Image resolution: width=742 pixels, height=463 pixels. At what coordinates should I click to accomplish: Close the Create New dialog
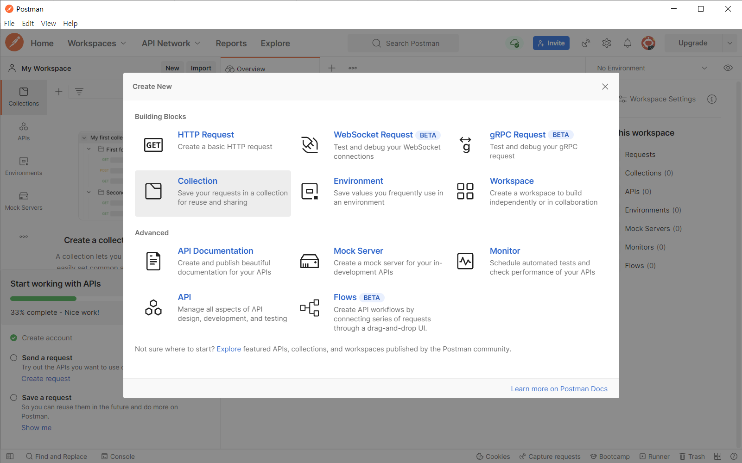point(605,87)
